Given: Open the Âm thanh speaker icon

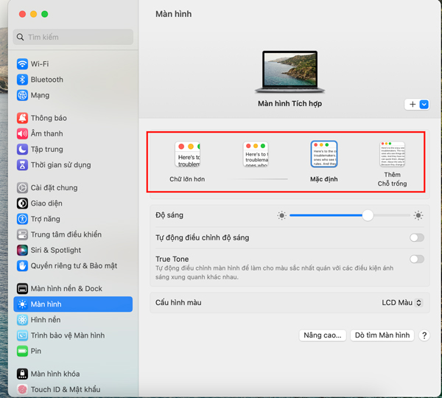Looking at the screenshot, I should [22, 133].
